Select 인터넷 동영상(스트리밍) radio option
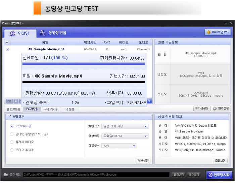The height and width of the screenshot is (183, 235). click(12, 134)
